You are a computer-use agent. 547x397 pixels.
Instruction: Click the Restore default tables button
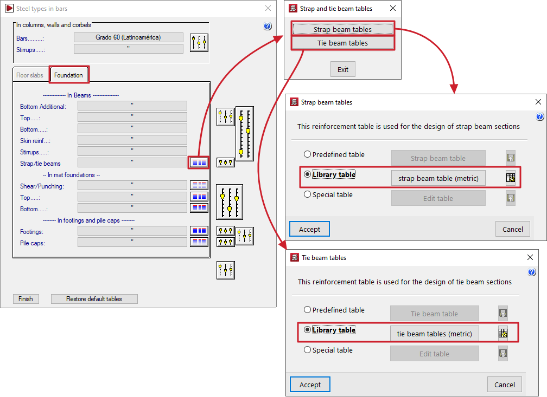(x=94, y=299)
